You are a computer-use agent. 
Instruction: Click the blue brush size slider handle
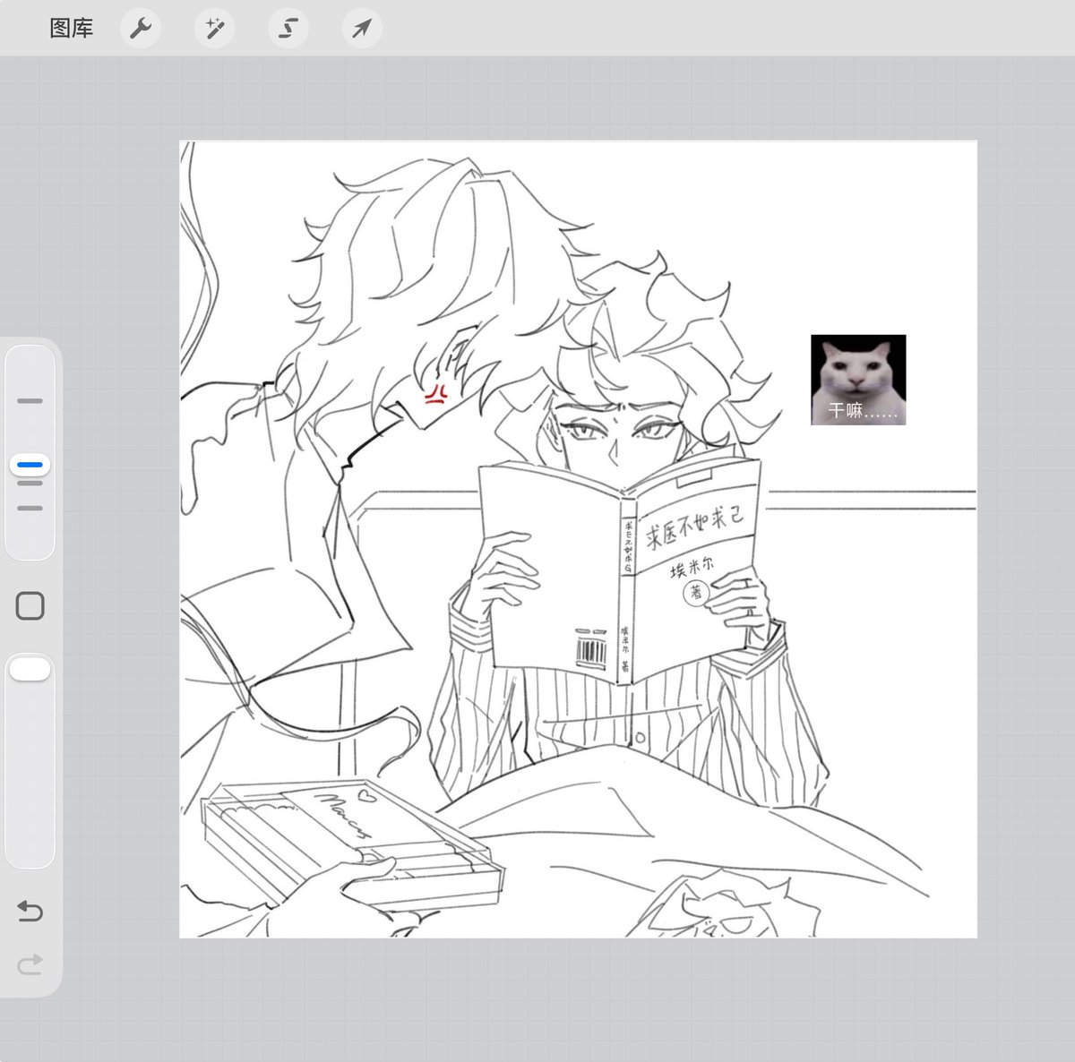pos(30,466)
